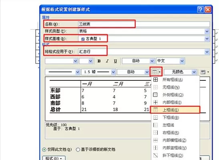Click the Underline formatting button
The width and height of the screenshot is (219, 160).
click(x=115, y=61)
